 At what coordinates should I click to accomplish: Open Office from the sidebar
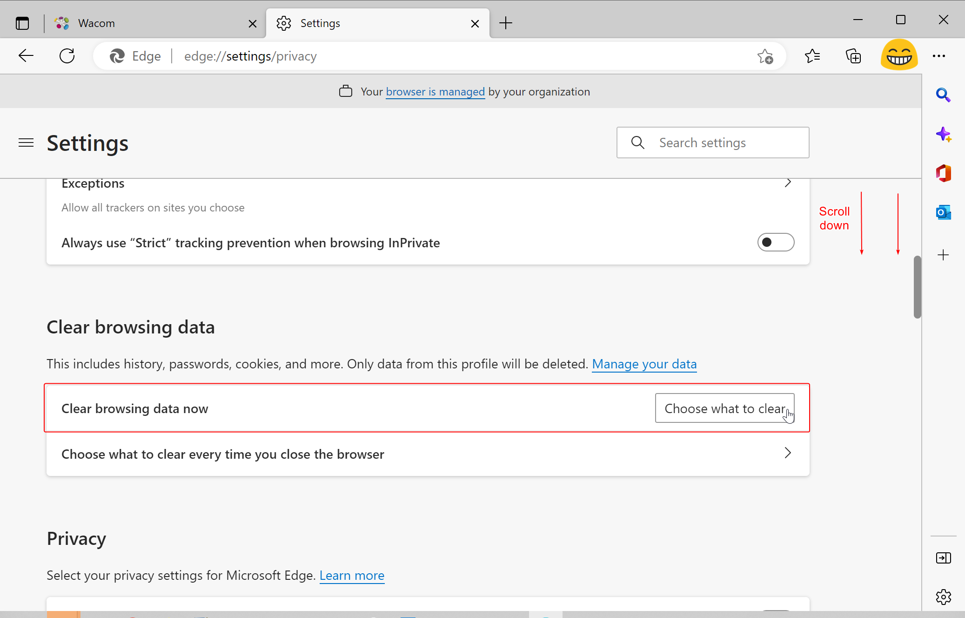(x=943, y=173)
